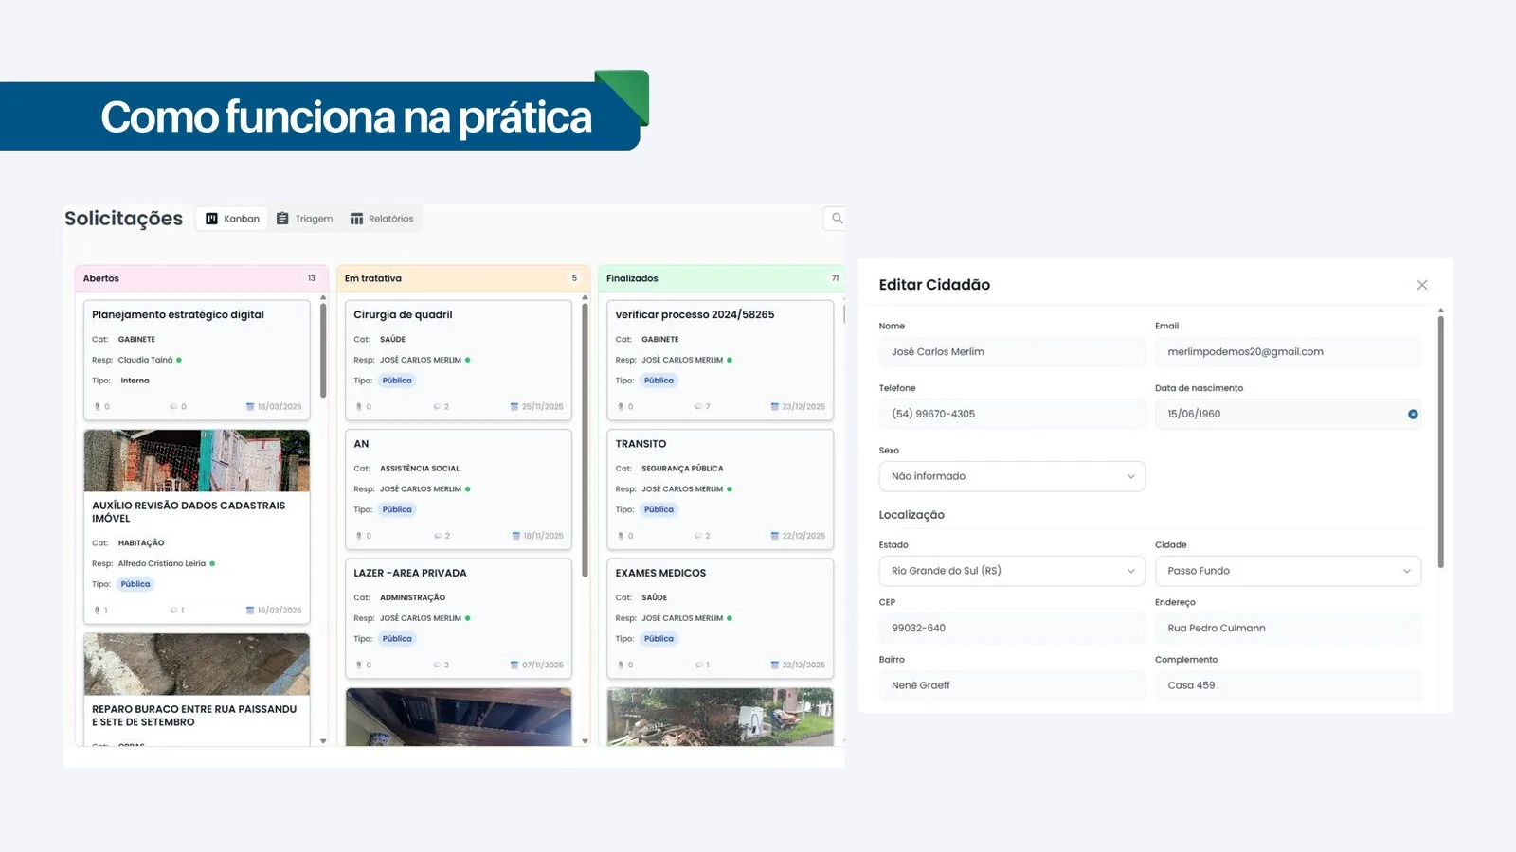Open the Relatórios tab

[x=382, y=219]
